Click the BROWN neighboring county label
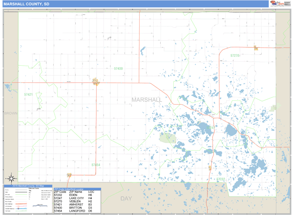 click(x=11, y=113)
